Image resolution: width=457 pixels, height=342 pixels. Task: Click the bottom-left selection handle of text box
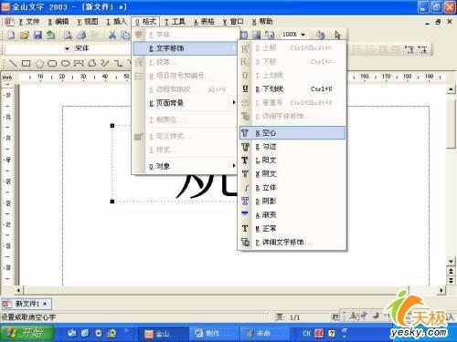[x=112, y=202]
